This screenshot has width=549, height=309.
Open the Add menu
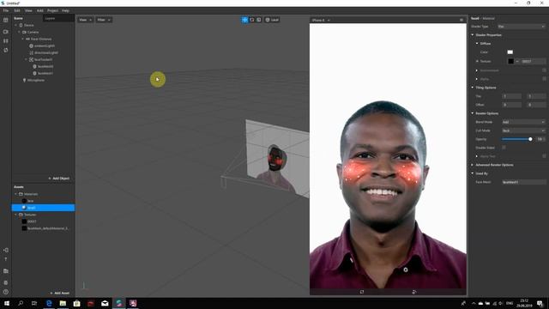coord(40,10)
